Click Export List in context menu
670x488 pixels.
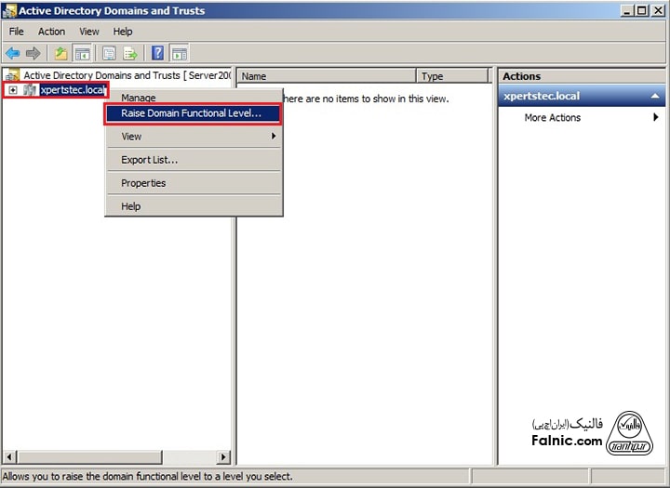pyautogui.click(x=149, y=160)
